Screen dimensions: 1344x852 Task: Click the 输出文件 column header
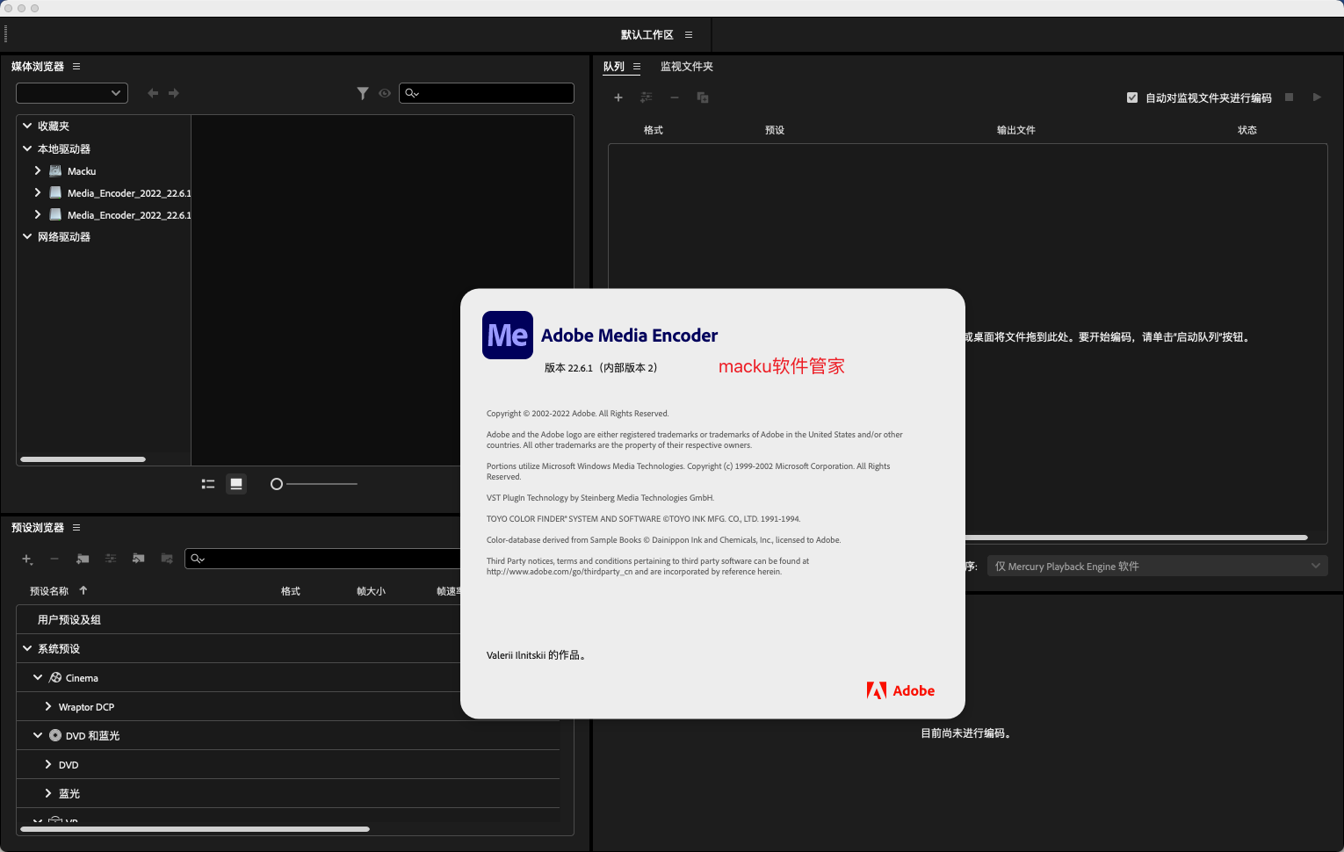pyautogui.click(x=1016, y=130)
